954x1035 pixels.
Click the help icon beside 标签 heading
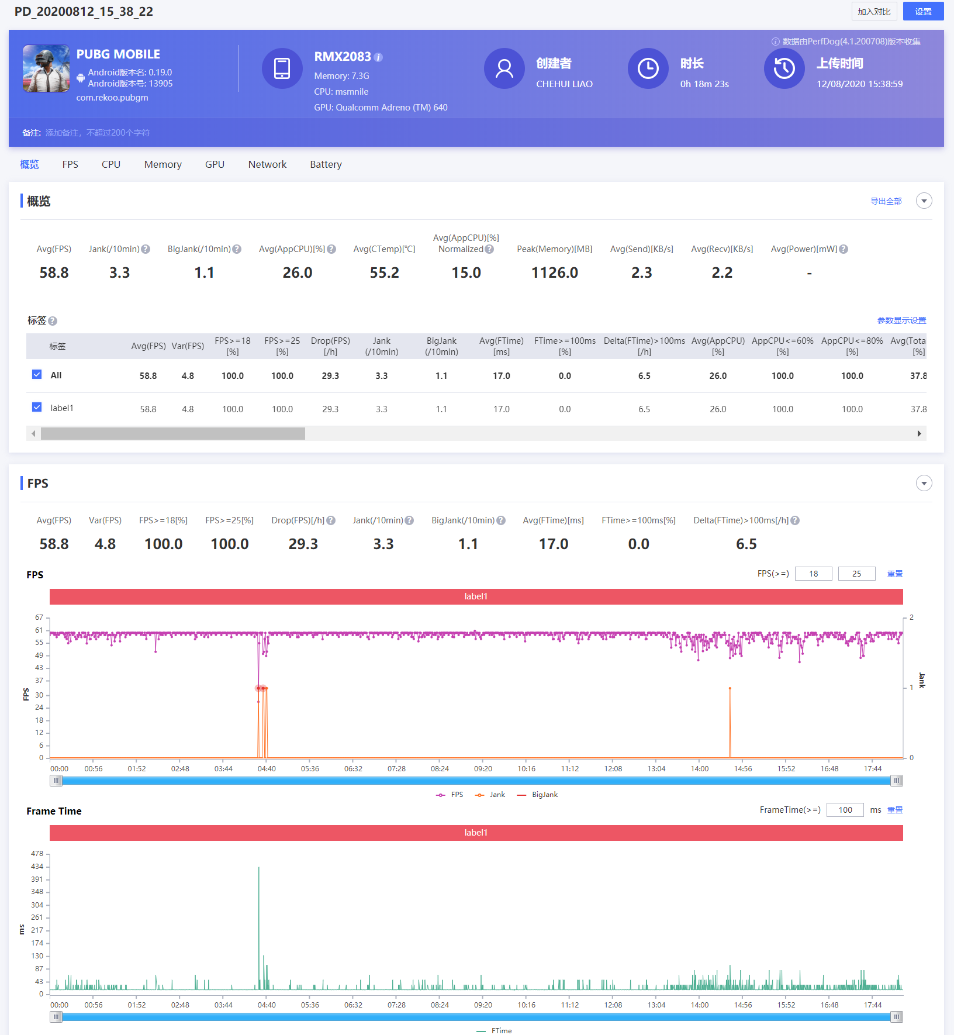click(x=53, y=321)
